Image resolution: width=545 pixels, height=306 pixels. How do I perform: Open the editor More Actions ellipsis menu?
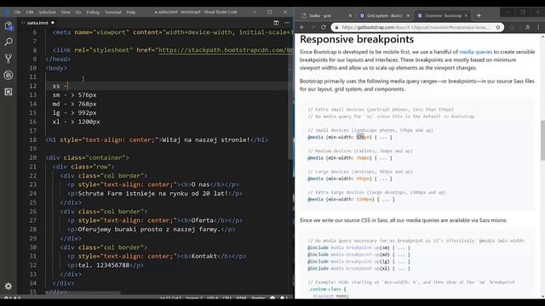(x=287, y=23)
